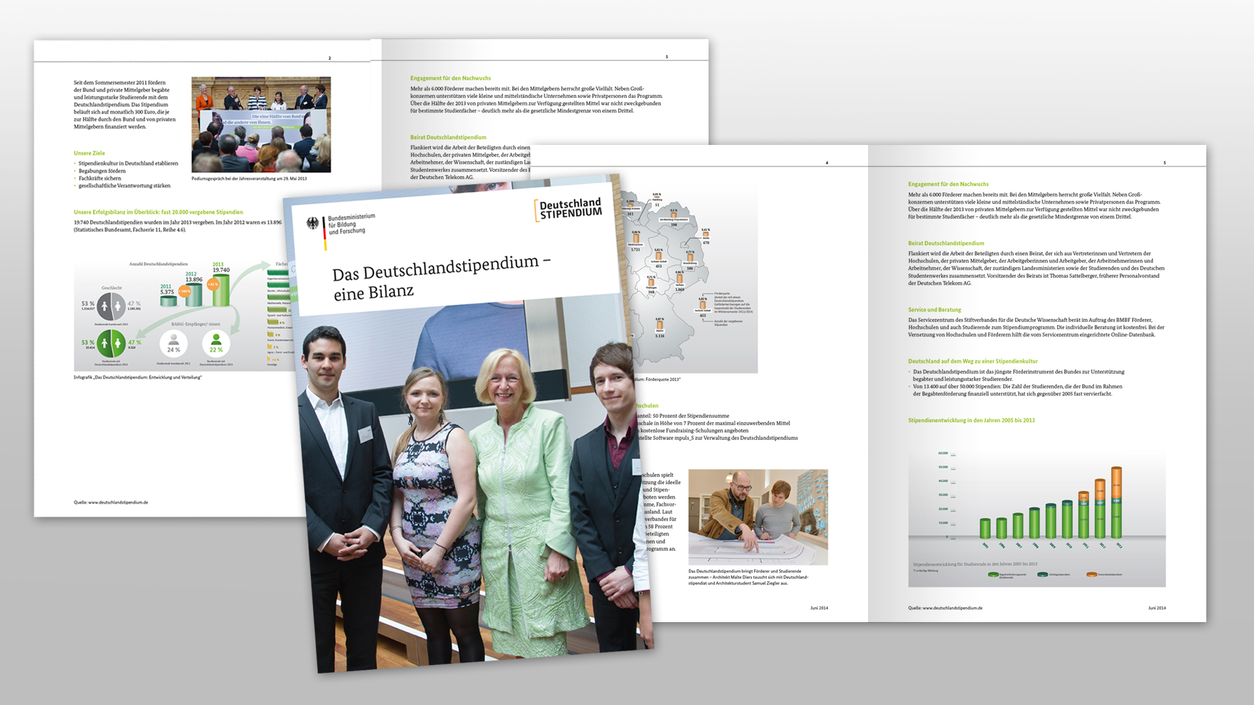Click the Thüringen marker showing 368
This screenshot has height=705, width=1254.
coord(651,285)
